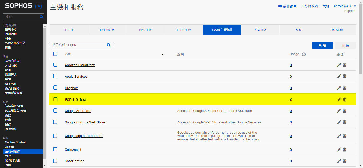363x168 pixels.
Task: Open the admin@XG1 dropdown menu
Action: coord(345,6)
